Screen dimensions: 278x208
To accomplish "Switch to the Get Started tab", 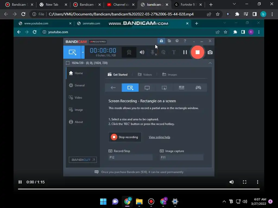I will tap(118, 74).
